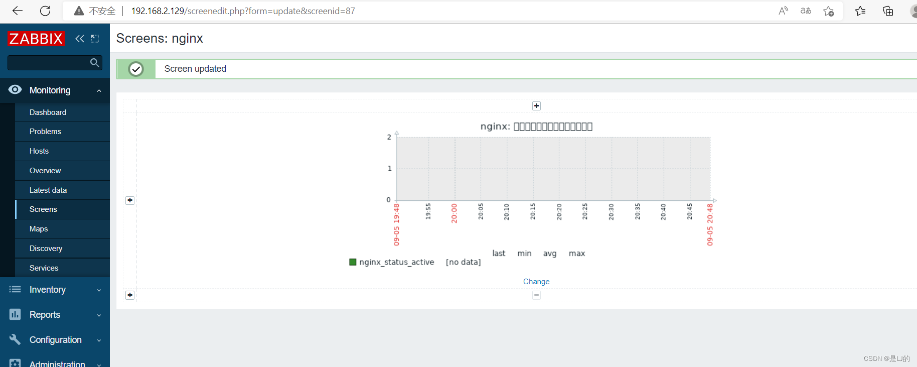Open Maps page

click(39, 229)
